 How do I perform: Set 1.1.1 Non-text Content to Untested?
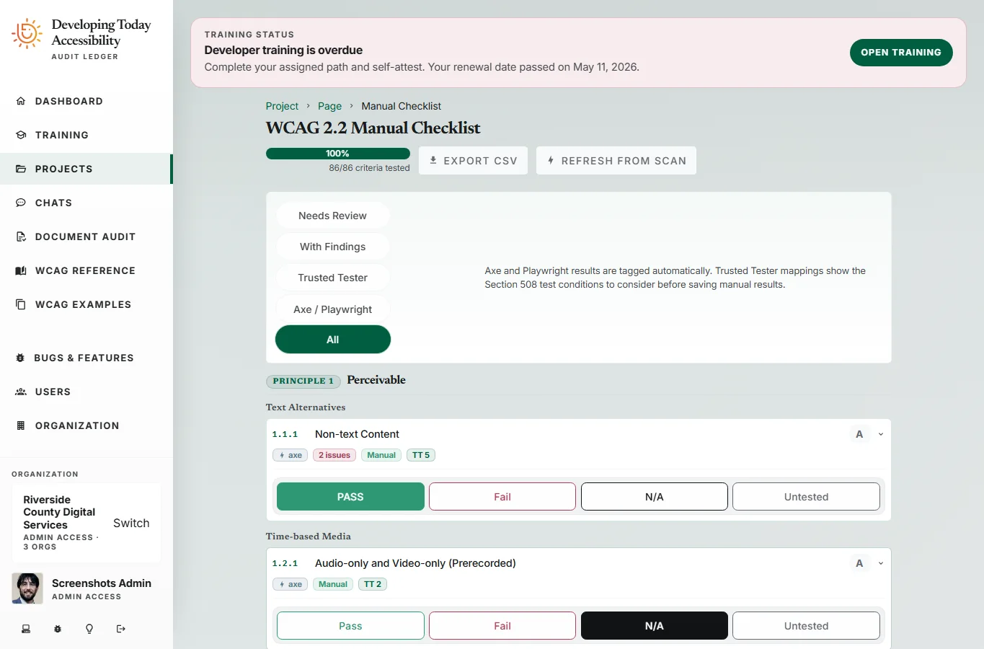click(x=807, y=497)
